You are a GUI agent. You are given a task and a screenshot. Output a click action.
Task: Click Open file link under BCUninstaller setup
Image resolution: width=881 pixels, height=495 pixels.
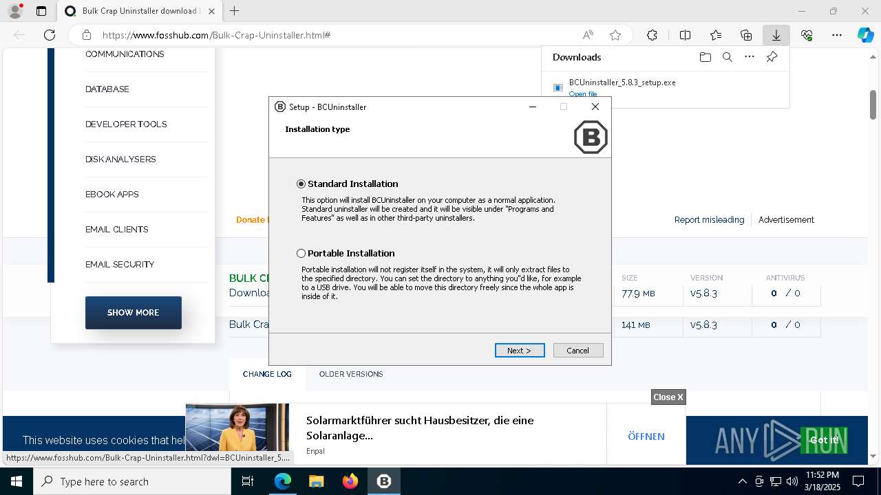583,94
